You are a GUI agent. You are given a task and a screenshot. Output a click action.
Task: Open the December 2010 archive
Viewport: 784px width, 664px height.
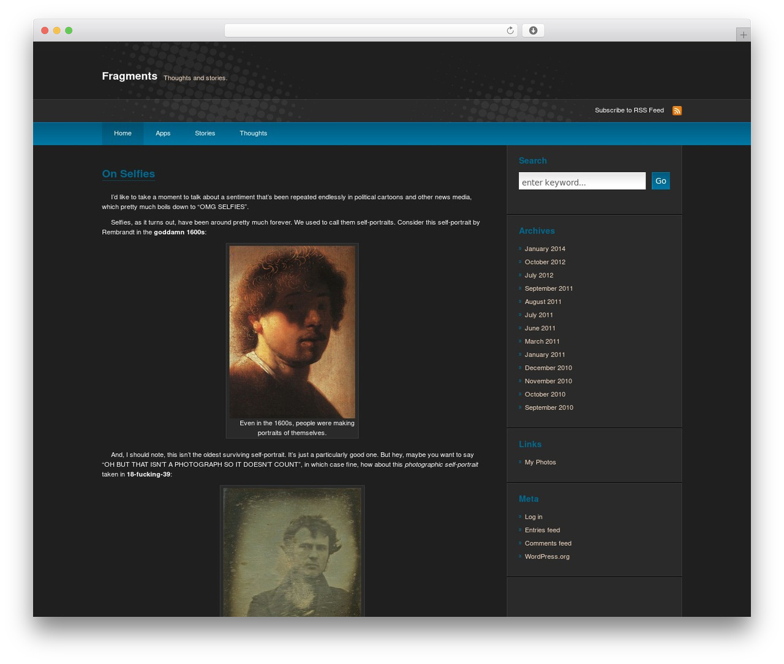pos(548,368)
